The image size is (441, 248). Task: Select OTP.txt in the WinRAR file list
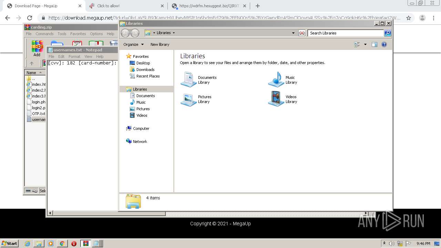(x=36, y=114)
